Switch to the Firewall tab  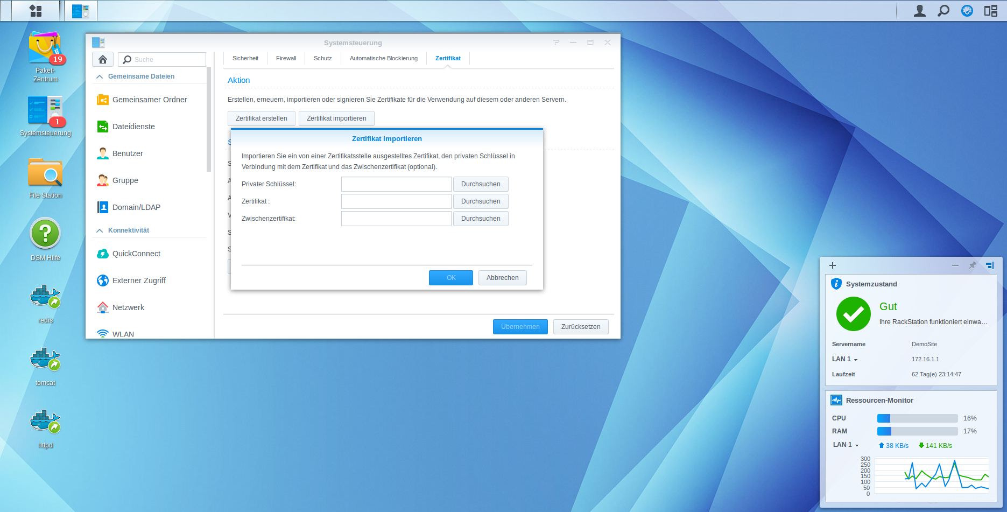coord(286,58)
